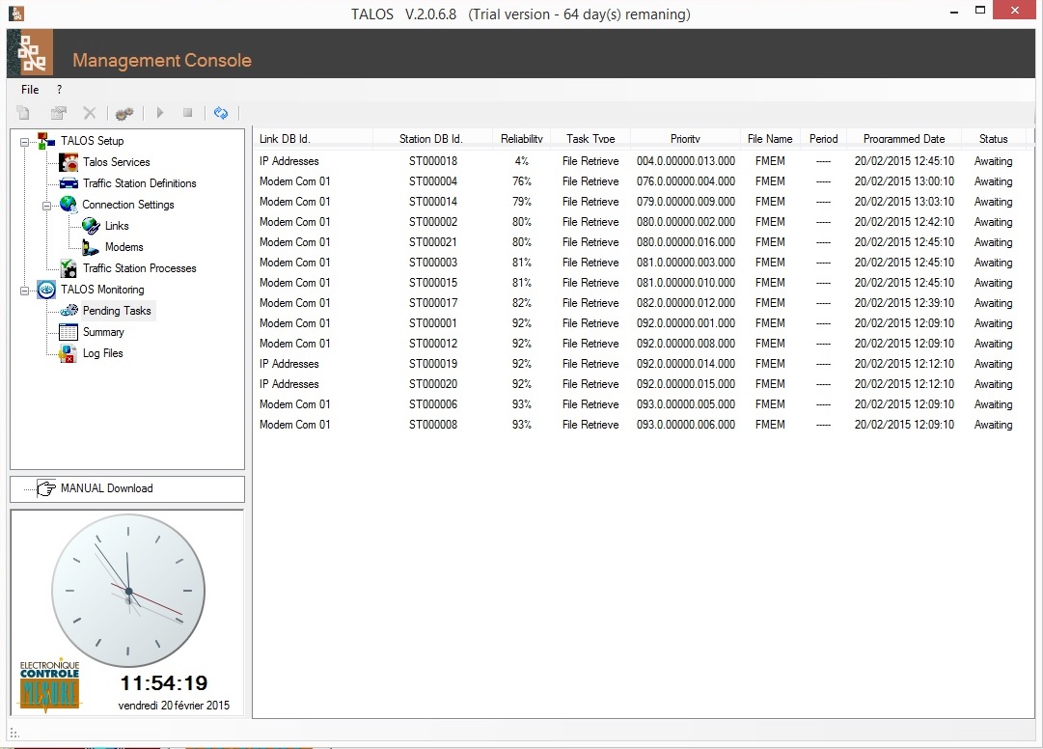Screen dimensions: 1043x749
Task: Open the File menu
Action: [30, 89]
